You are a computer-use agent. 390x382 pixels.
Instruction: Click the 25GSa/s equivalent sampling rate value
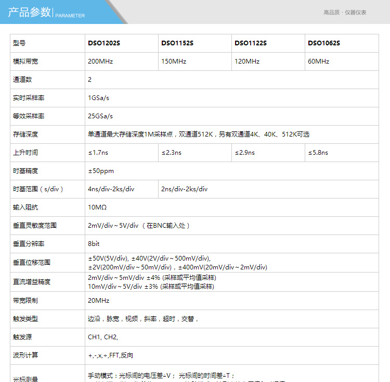100,116
